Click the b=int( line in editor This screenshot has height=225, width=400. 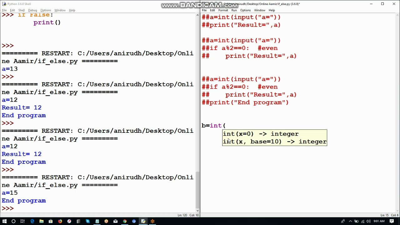[x=214, y=126]
